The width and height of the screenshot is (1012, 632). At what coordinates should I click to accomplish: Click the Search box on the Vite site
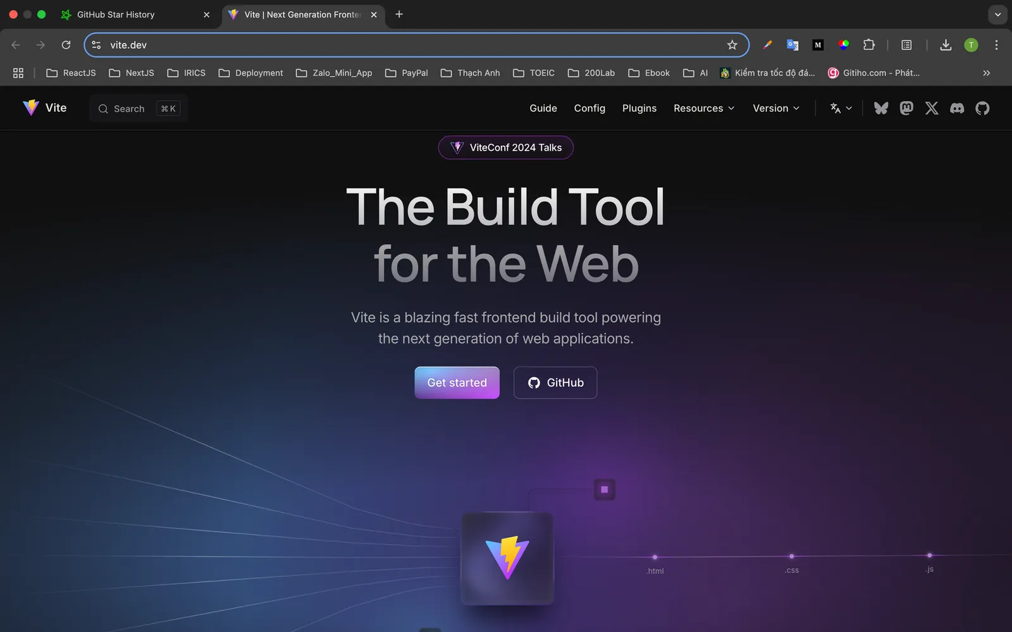pos(139,108)
